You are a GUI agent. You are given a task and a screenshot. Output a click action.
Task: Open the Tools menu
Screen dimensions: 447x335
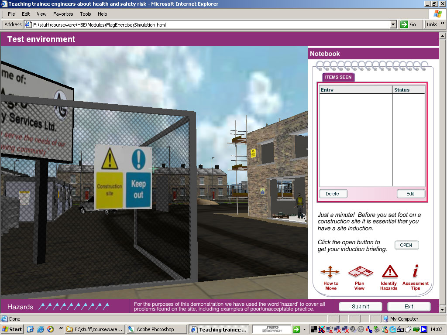[x=86, y=14]
